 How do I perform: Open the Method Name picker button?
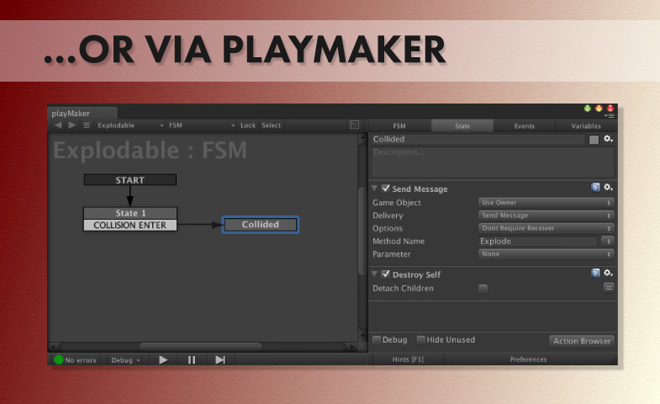(x=607, y=241)
